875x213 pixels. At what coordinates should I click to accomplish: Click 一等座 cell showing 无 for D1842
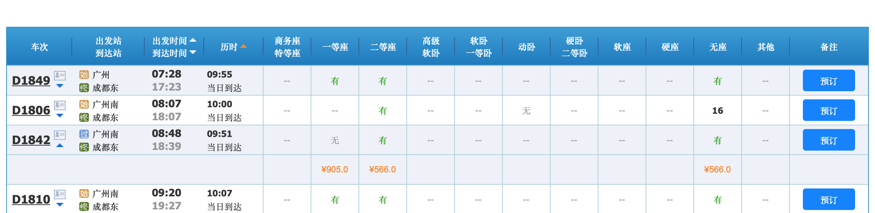(335, 140)
